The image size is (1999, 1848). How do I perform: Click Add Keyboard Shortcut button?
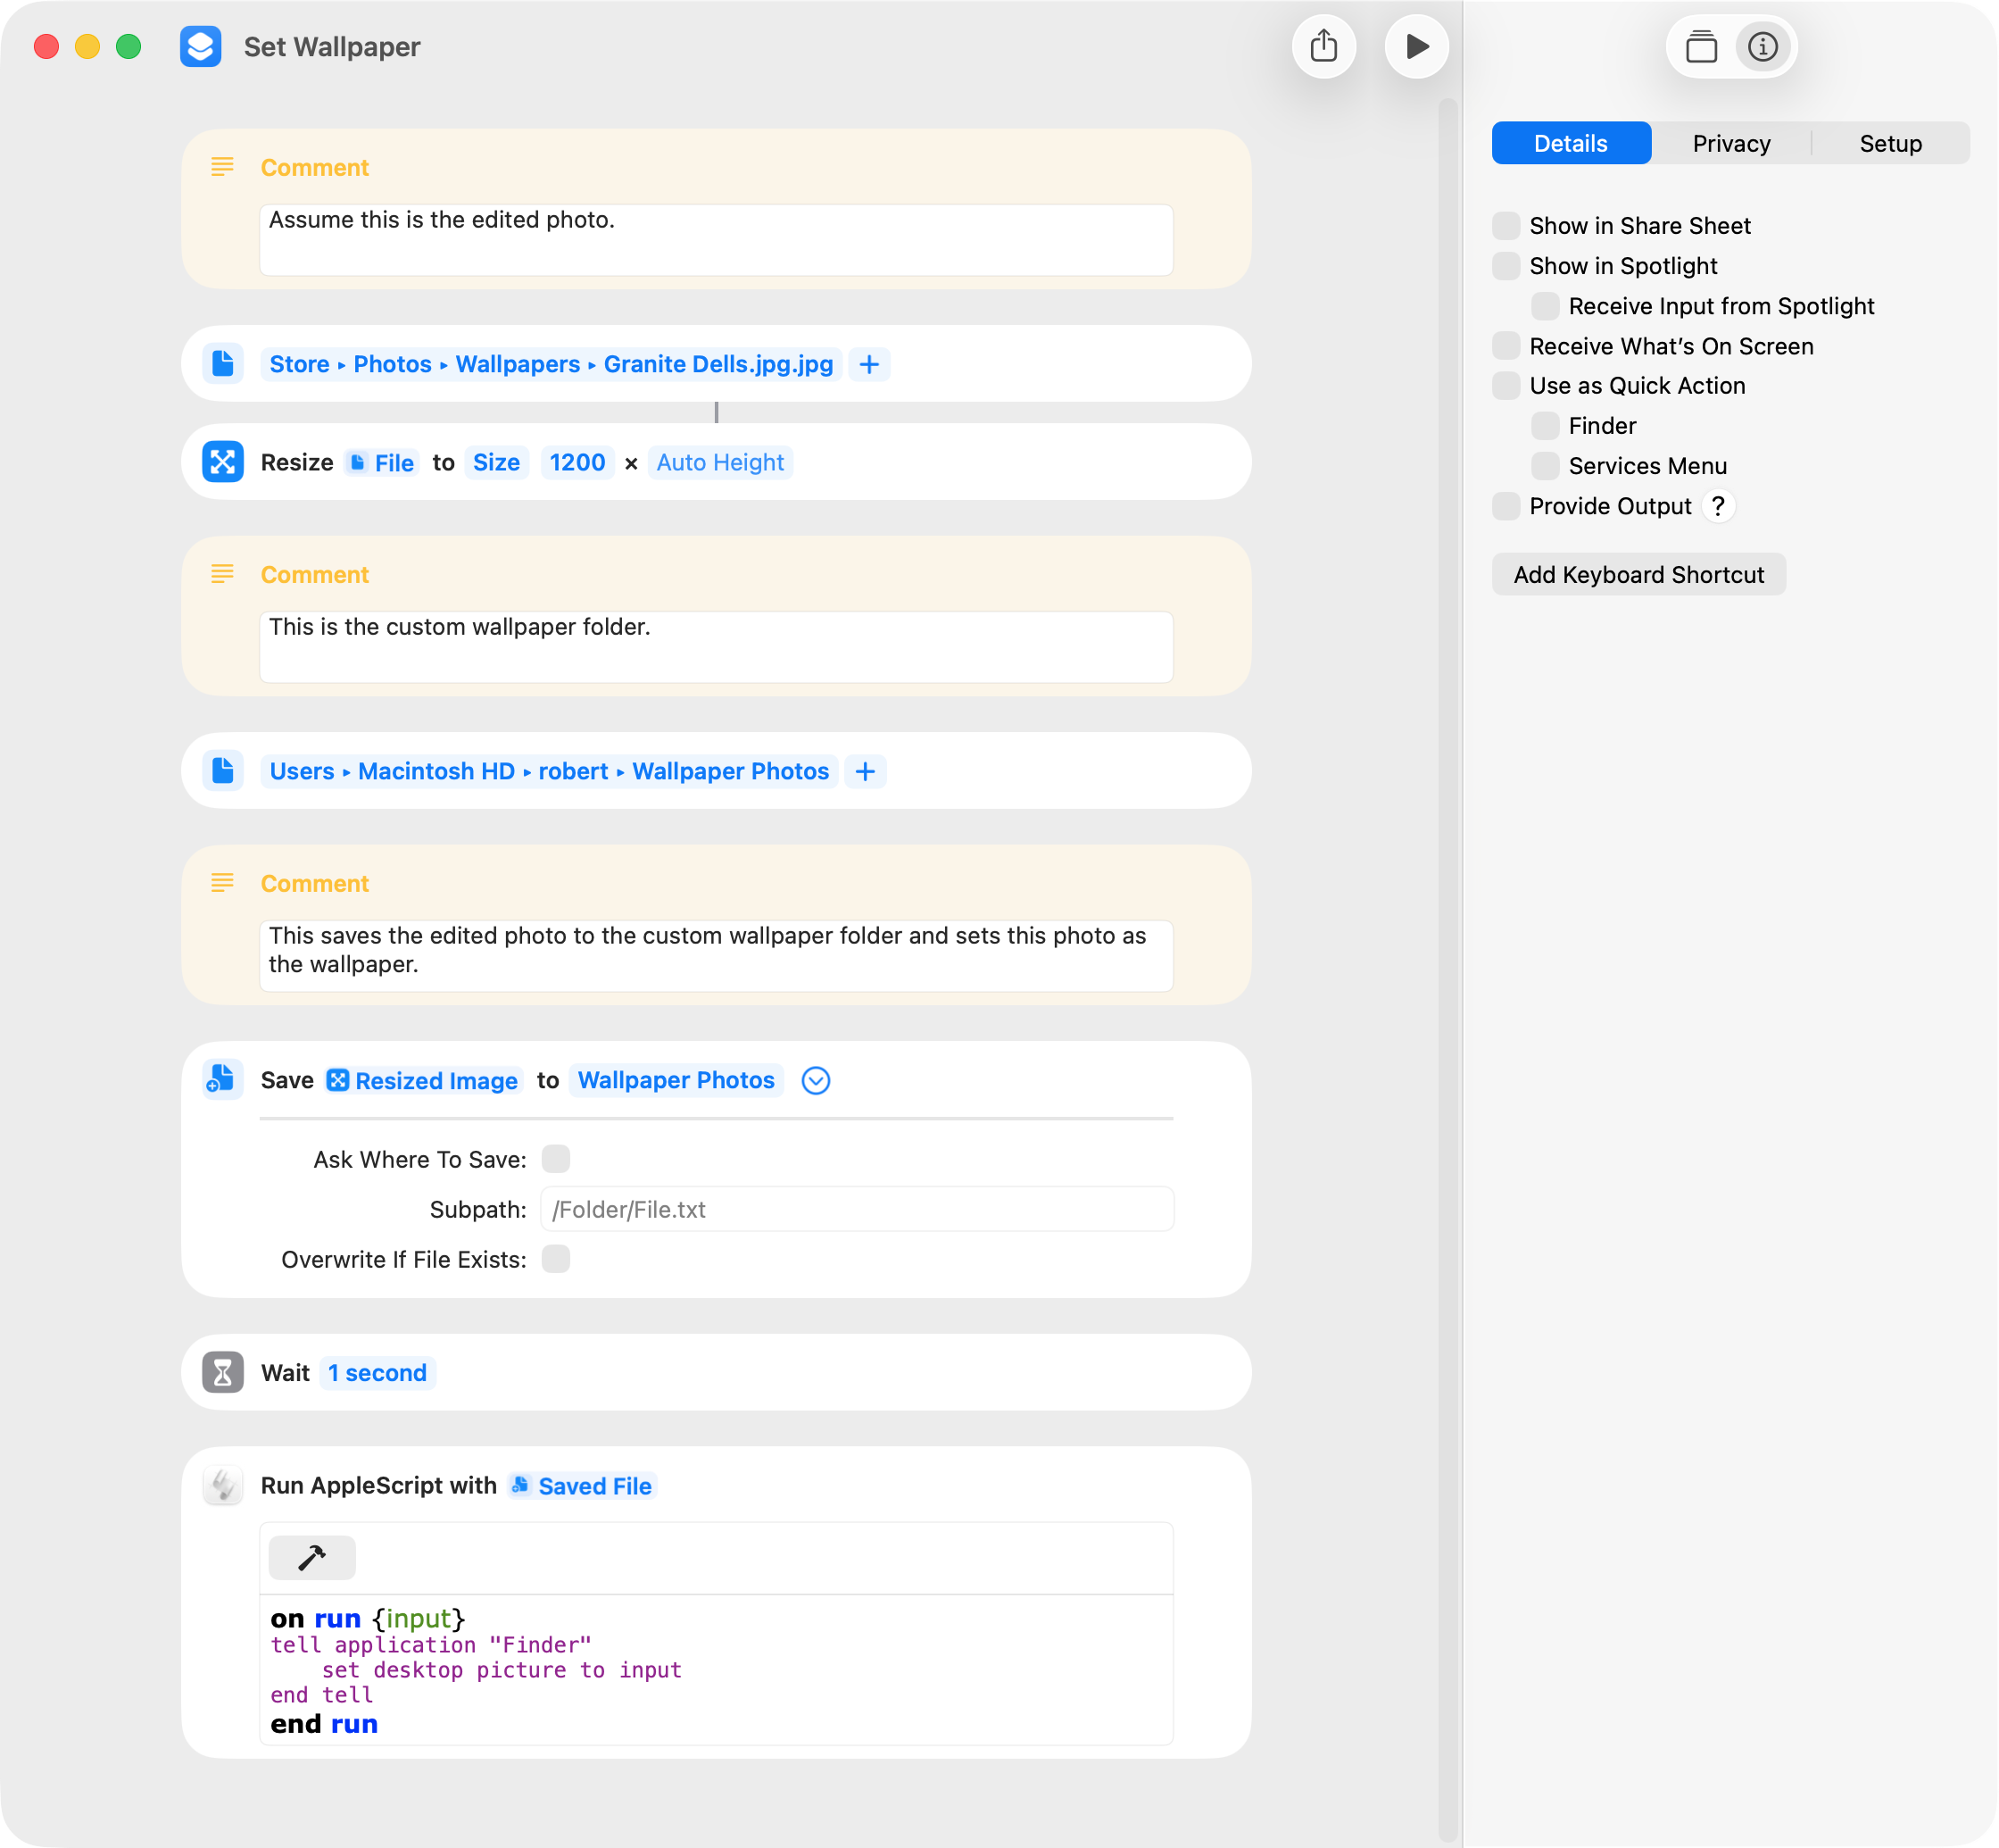pos(1638,574)
